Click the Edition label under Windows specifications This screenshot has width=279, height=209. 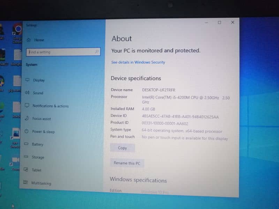116,190
